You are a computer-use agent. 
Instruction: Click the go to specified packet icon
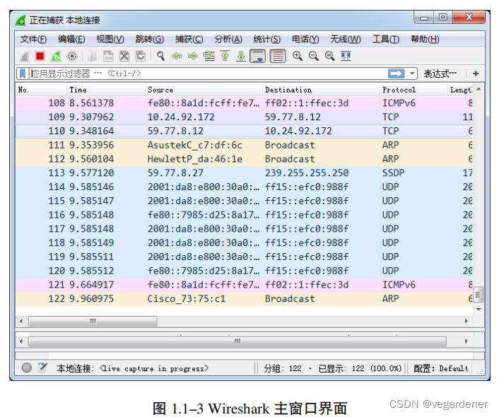coord(209,57)
